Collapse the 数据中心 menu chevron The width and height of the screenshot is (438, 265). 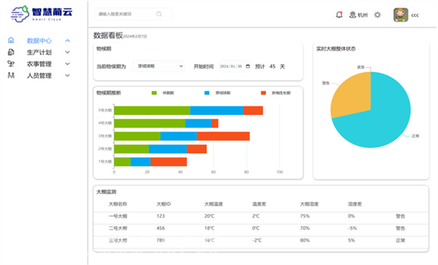coord(67,41)
